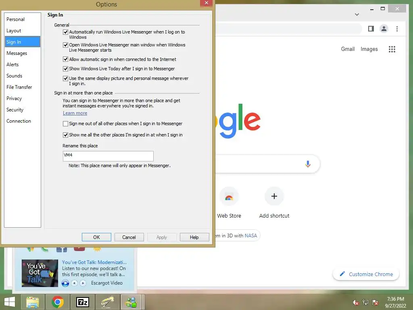413x310 pixels.
Task: Close the Options dialog with the red X
Action: coord(206,3)
